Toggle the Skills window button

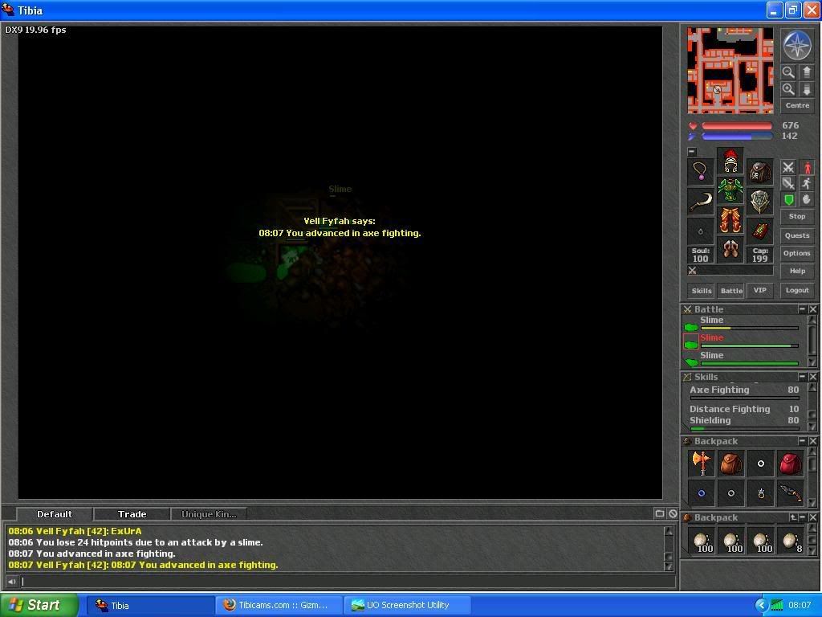(701, 291)
